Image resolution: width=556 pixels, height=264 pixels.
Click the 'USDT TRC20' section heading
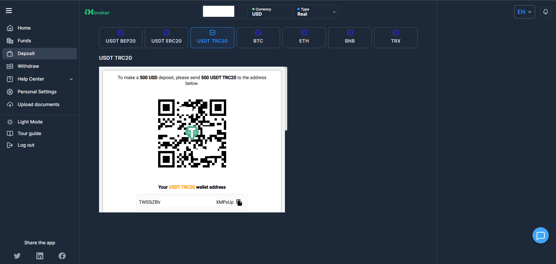coord(116,58)
